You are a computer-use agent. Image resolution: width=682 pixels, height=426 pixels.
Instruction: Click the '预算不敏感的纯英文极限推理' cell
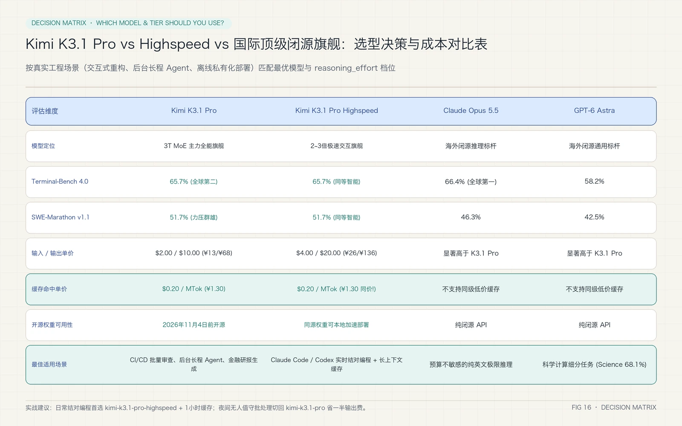pos(471,365)
